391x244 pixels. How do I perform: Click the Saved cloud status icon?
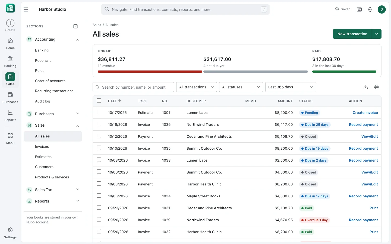[x=337, y=9]
